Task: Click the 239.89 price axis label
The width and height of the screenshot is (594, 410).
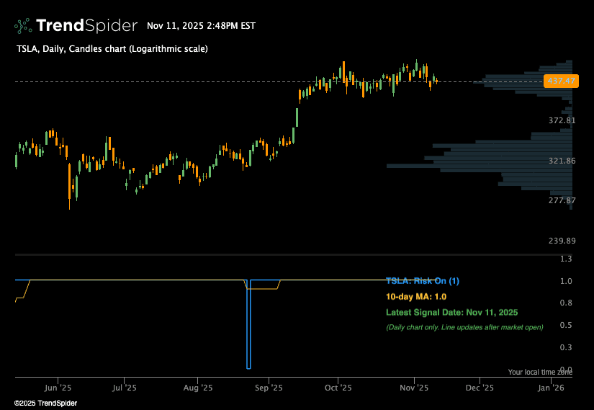Action: (562, 241)
